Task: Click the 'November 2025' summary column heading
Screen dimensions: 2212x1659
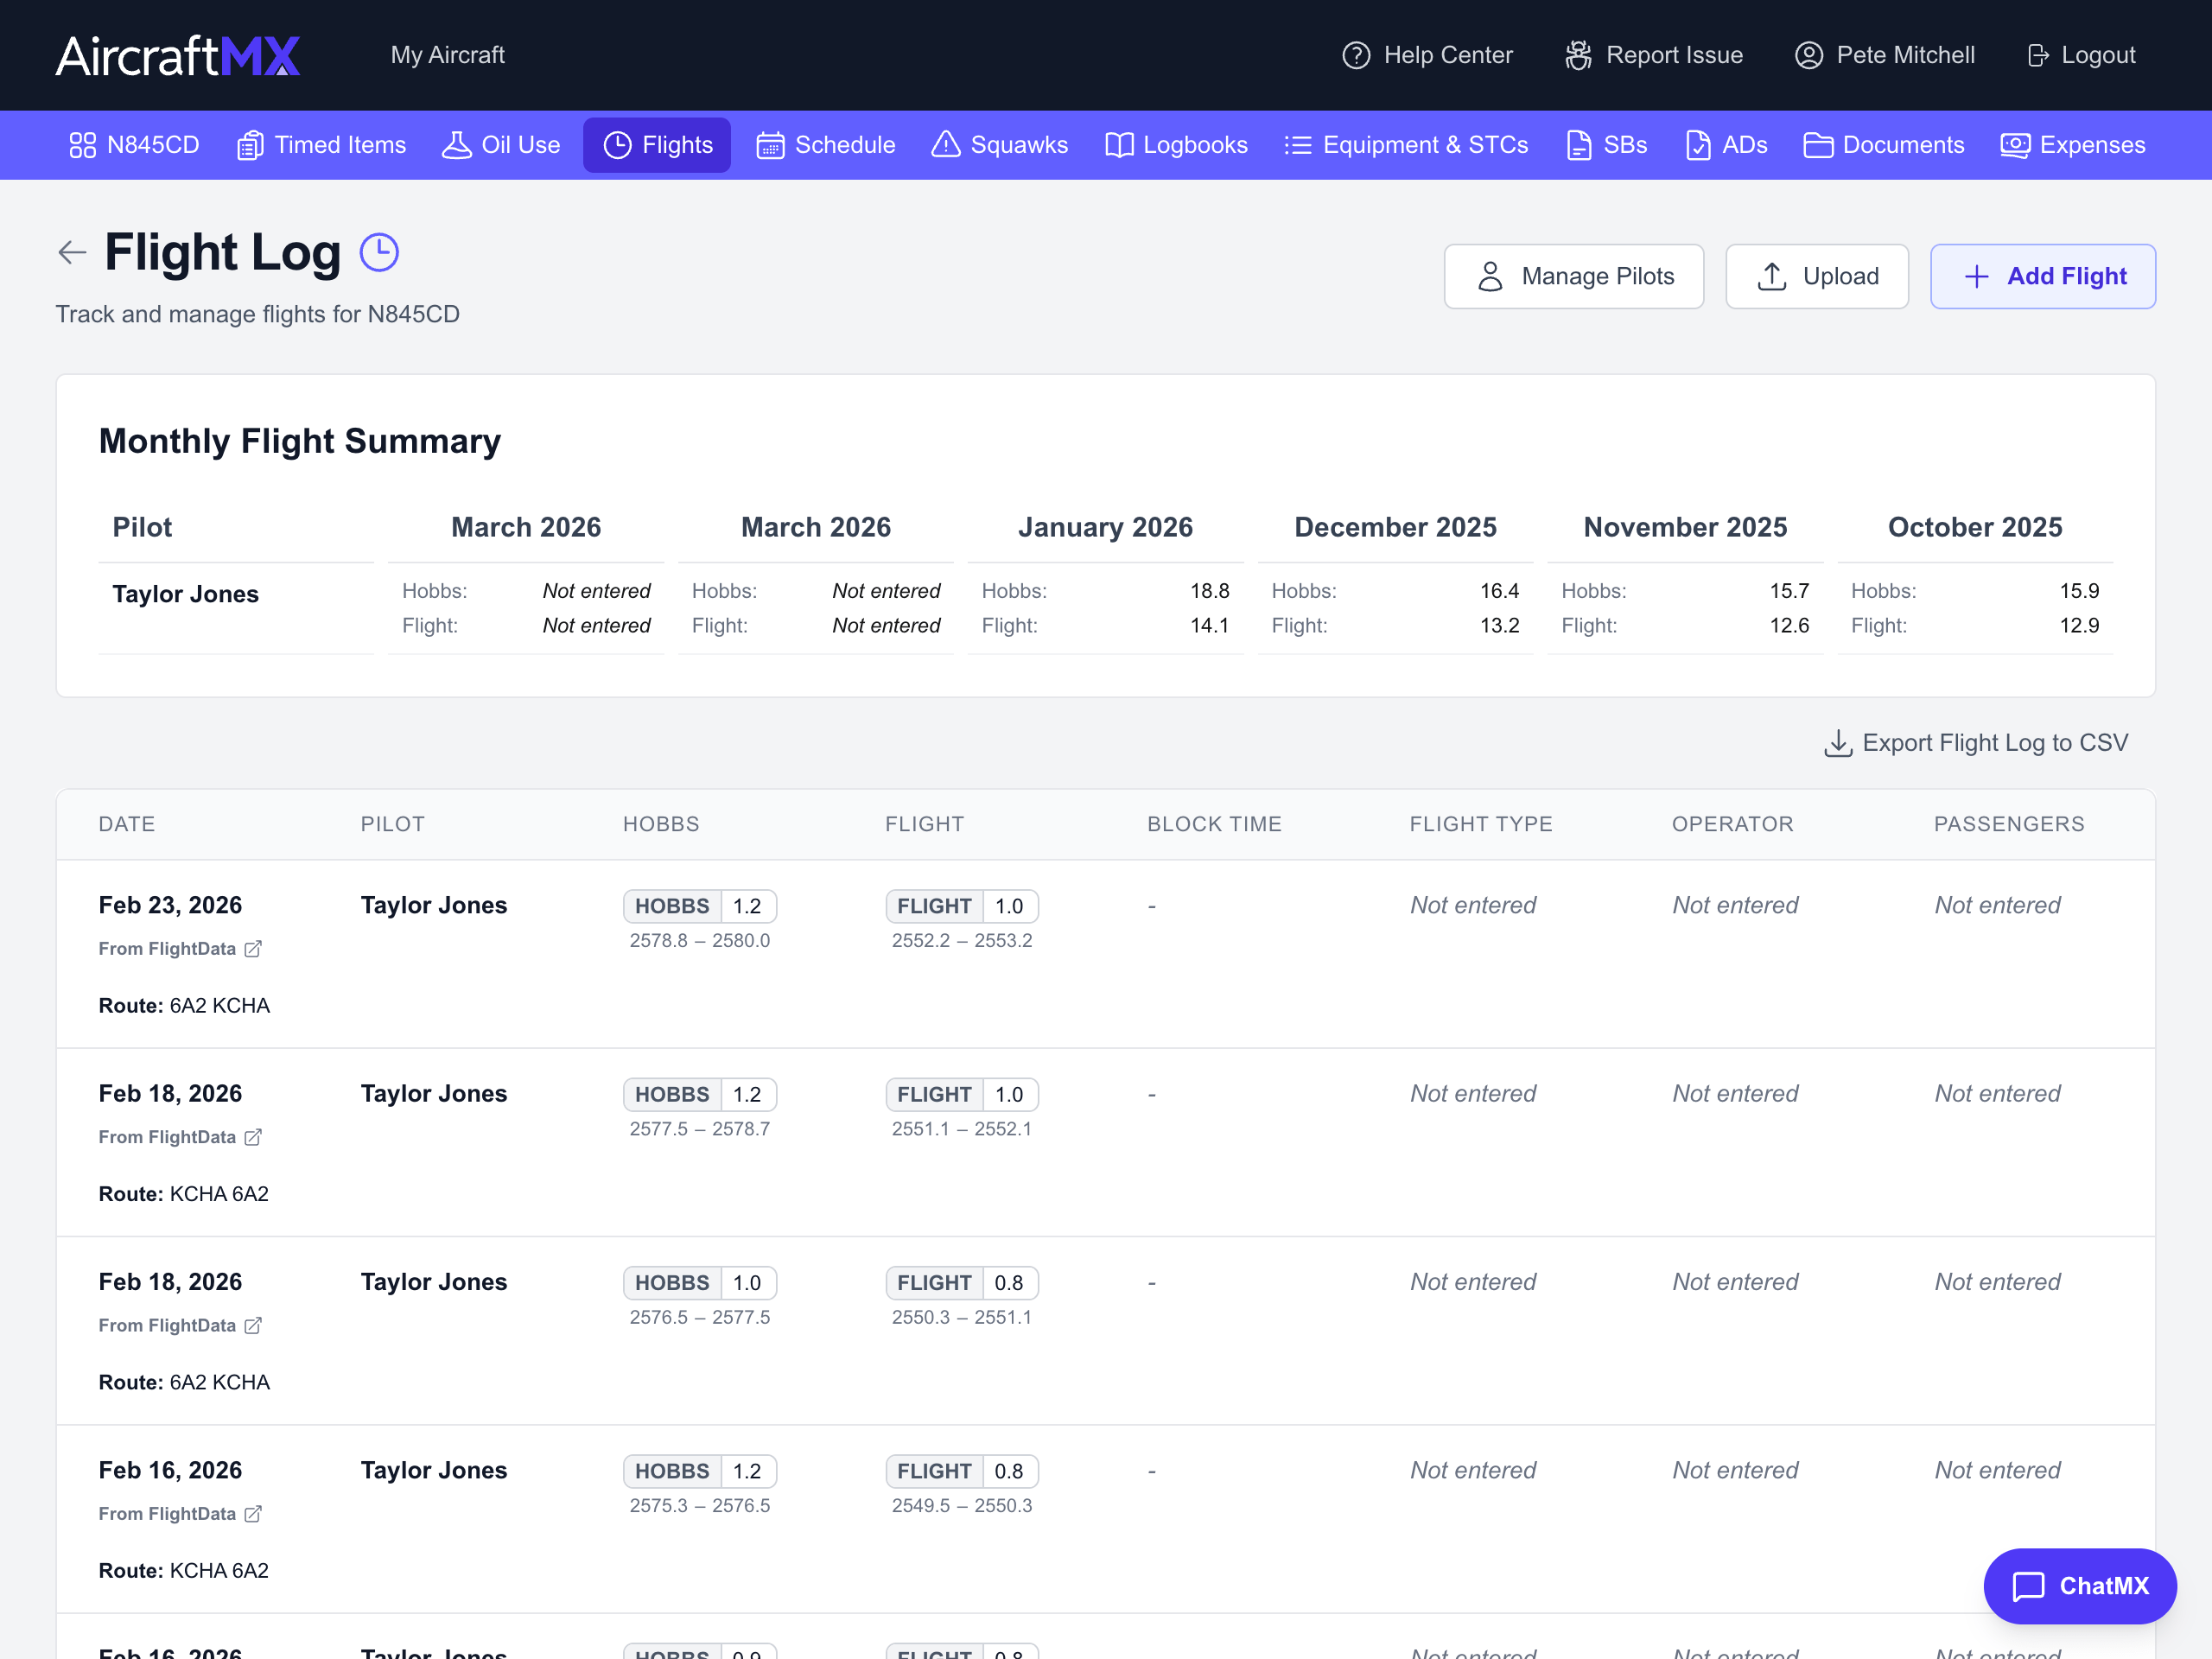Action: [x=1685, y=527]
